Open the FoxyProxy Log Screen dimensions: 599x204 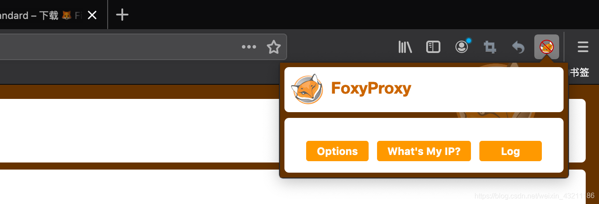coord(510,151)
